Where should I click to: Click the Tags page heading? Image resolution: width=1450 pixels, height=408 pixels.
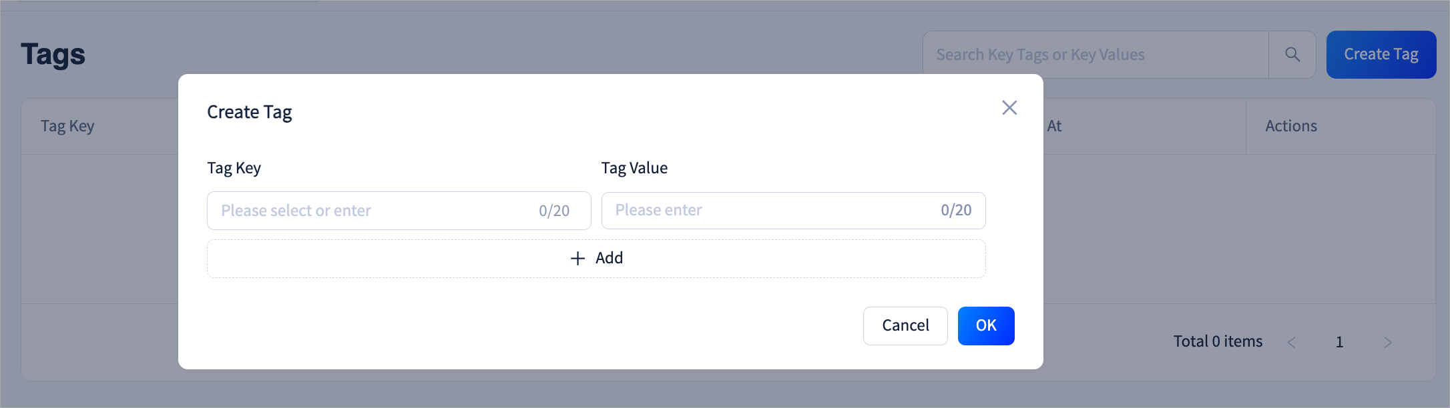[53, 55]
